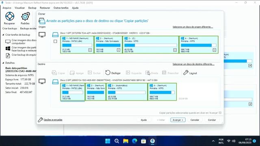Open the Layout wrench tool

pyautogui.click(x=186, y=73)
